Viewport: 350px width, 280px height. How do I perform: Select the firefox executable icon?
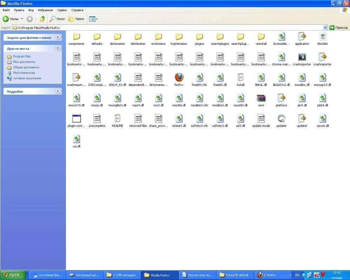pos(179,78)
